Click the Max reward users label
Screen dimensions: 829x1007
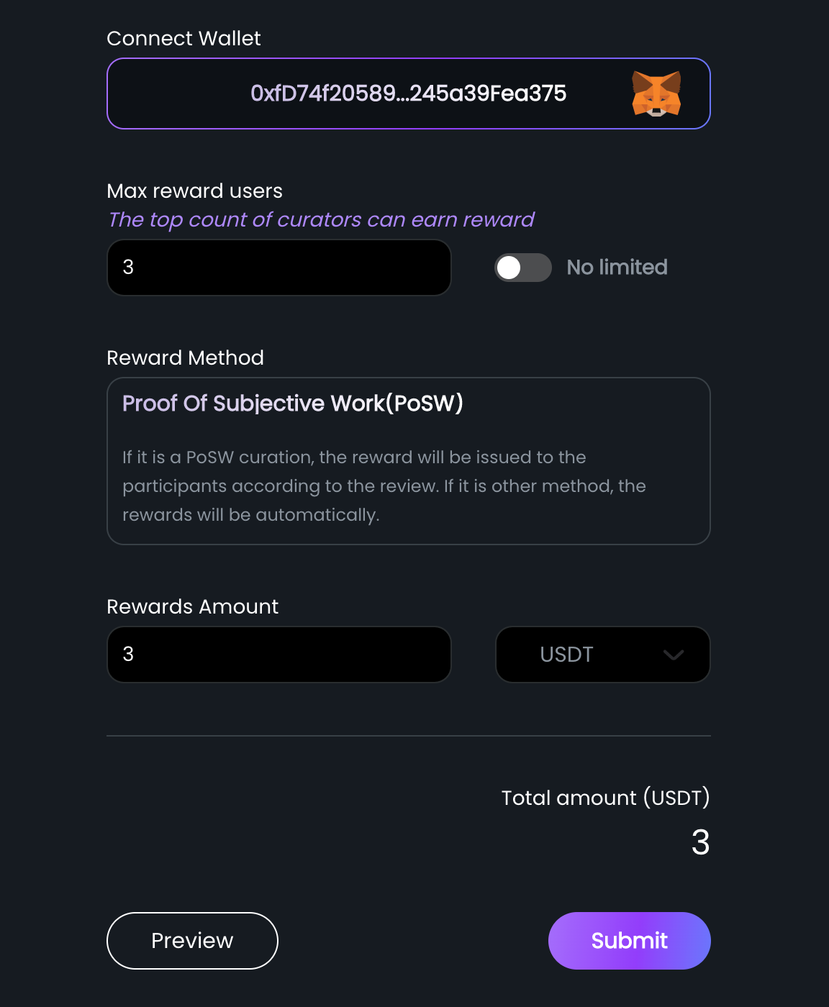click(194, 191)
